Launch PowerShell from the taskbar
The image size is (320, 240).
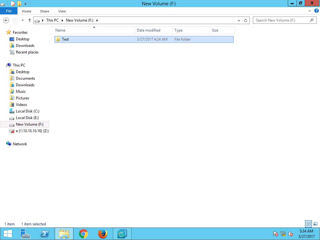[44, 234]
